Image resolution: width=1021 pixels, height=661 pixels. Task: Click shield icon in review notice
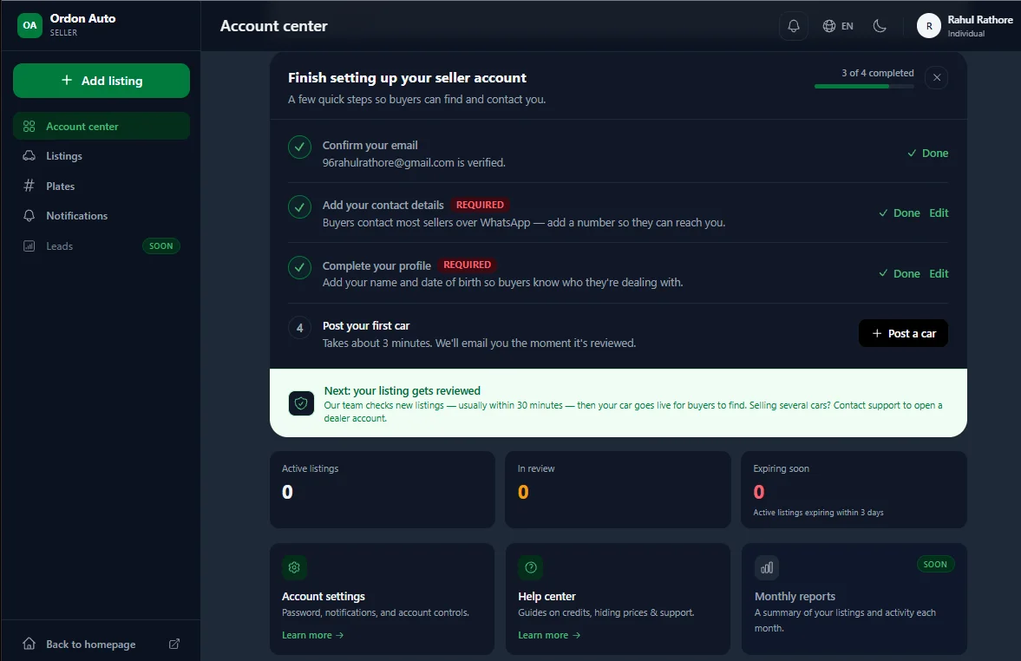[302, 403]
